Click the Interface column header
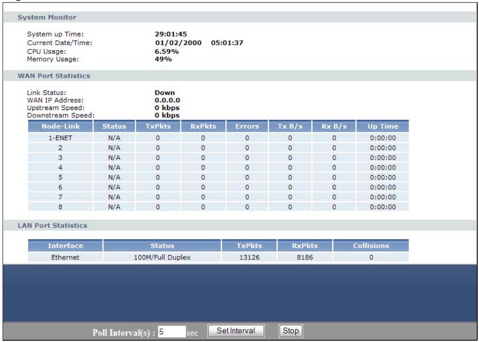This screenshot has width=479, height=342. coord(65,246)
